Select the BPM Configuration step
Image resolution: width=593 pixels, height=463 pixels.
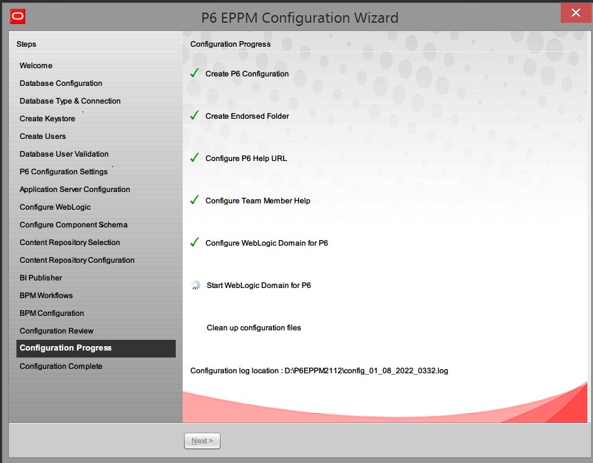[52, 313]
